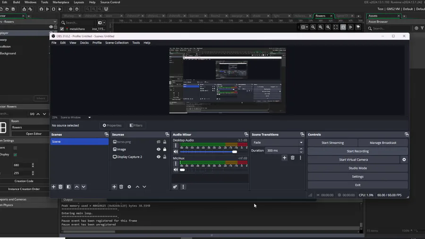Show the torso.png source
Viewport: 425px width, 239px height.
point(159,142)
